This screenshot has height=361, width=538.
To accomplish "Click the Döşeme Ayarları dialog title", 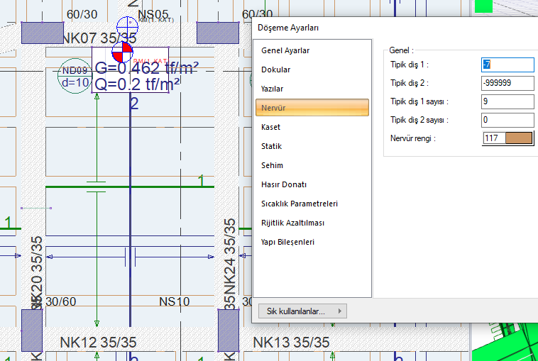I will pos(288,28).
